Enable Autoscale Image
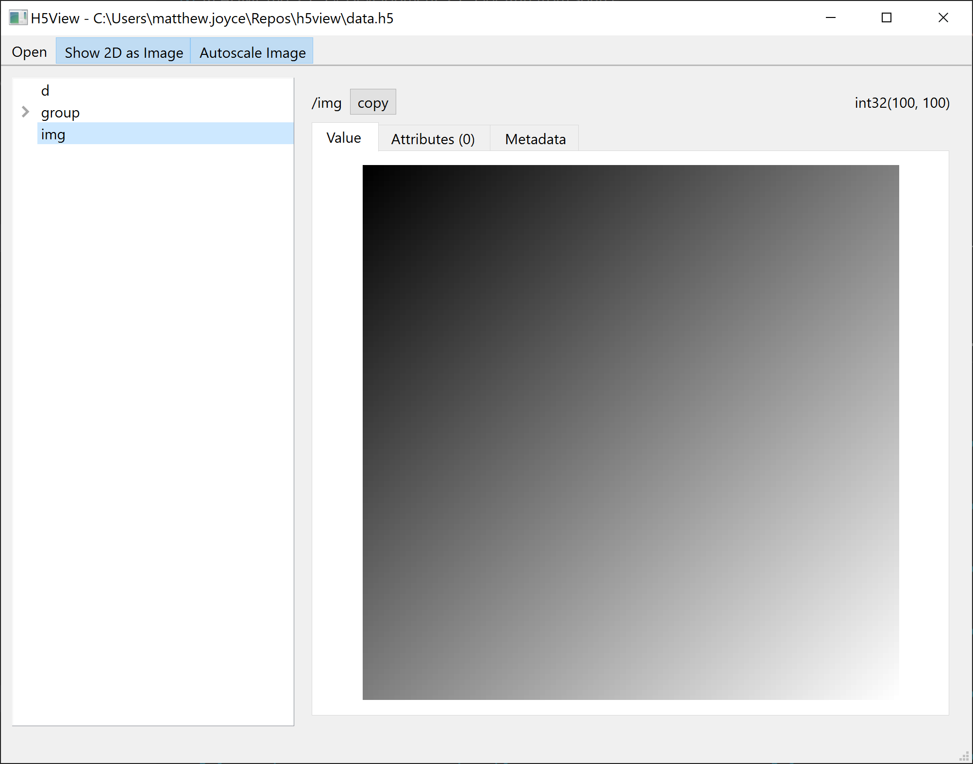 coord(252,51)
